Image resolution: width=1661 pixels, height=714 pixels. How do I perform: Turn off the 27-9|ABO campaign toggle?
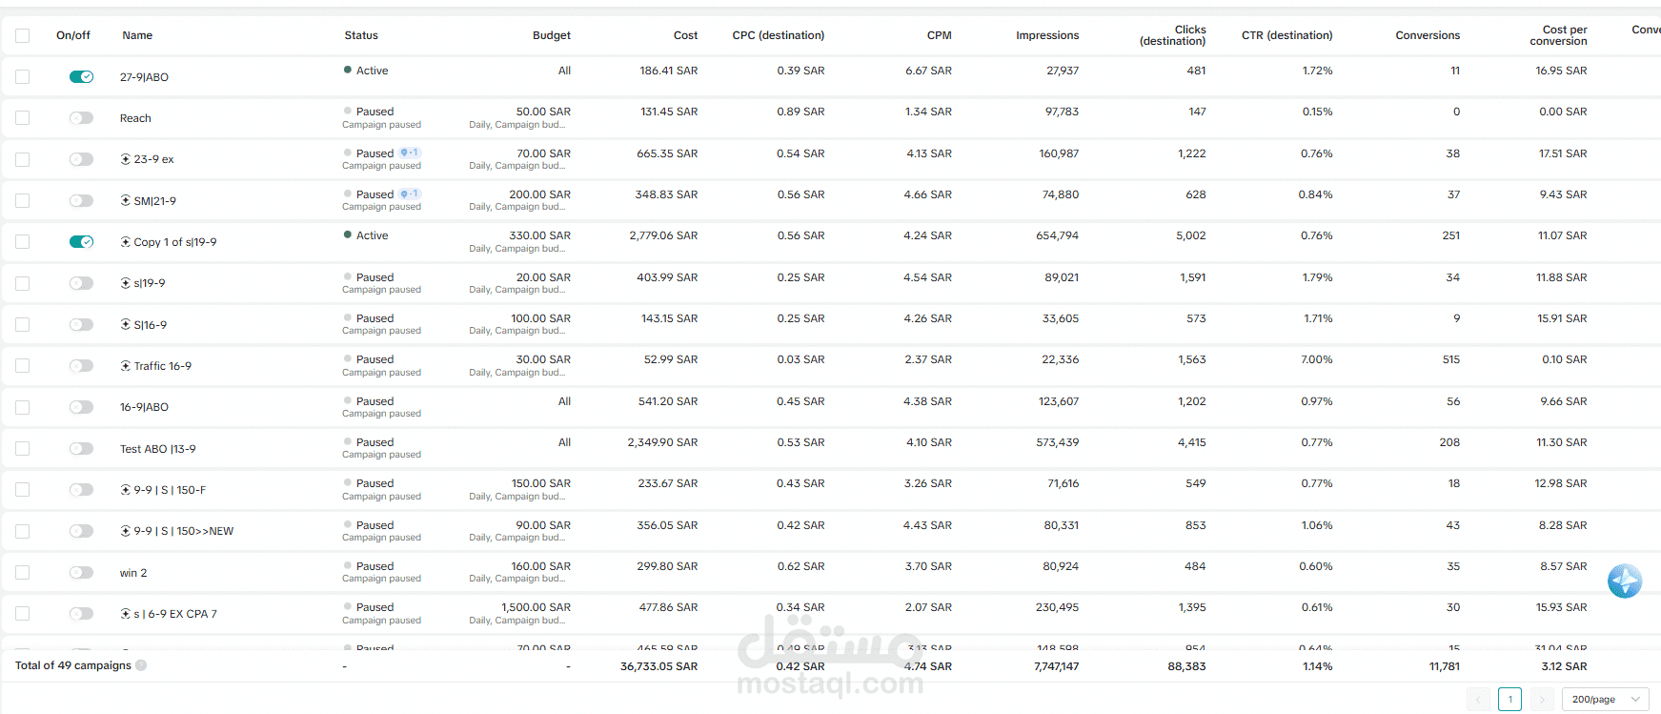tap(81, 76)
